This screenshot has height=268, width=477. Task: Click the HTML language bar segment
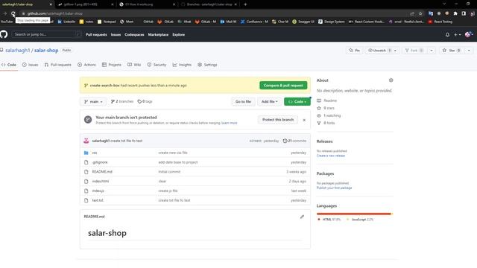353,214
